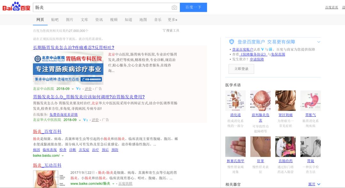
Task: Click the 立即登录 button
Action: point(241,69)
